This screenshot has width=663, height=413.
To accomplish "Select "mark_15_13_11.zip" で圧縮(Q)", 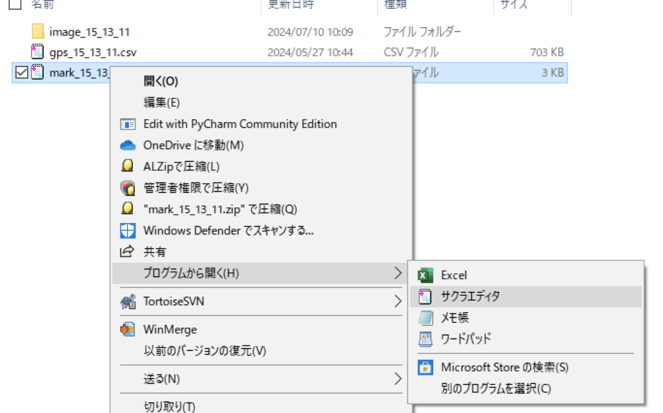I will 220,209.
